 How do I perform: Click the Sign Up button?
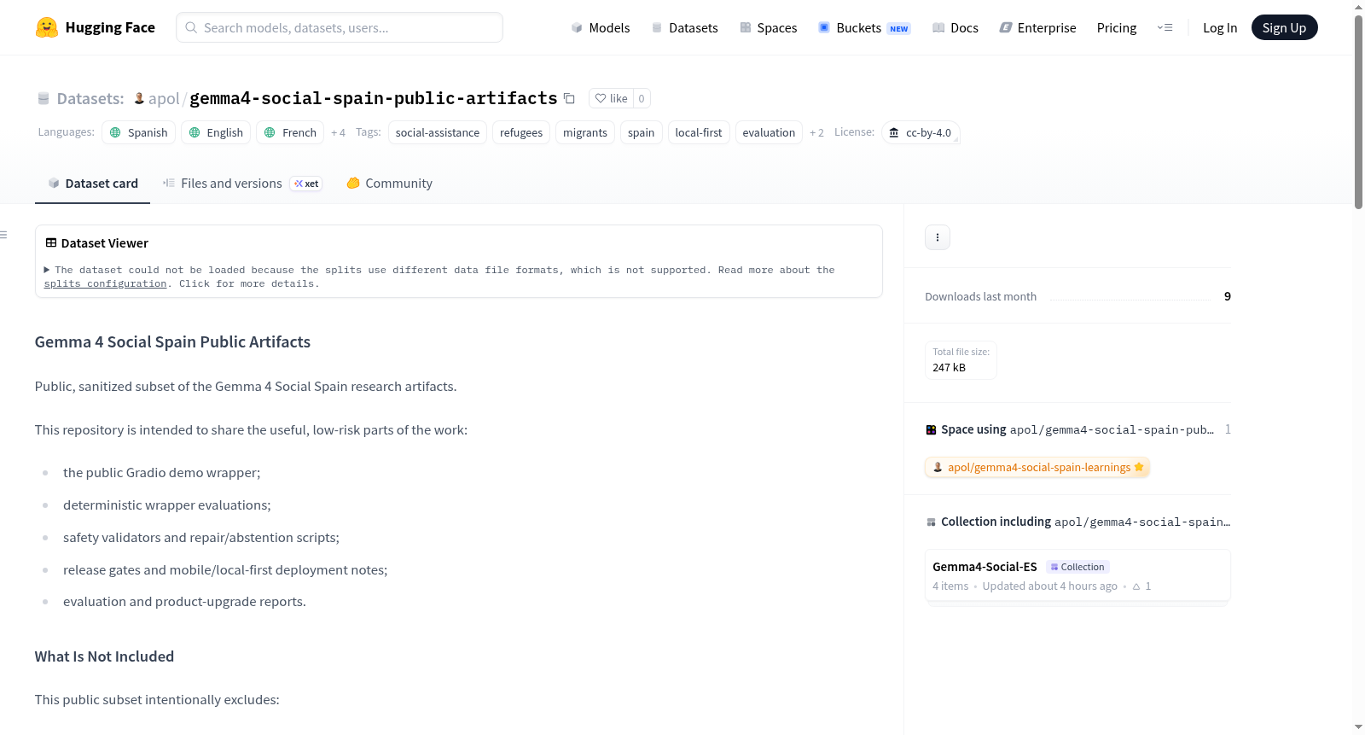pos(1284,27)
